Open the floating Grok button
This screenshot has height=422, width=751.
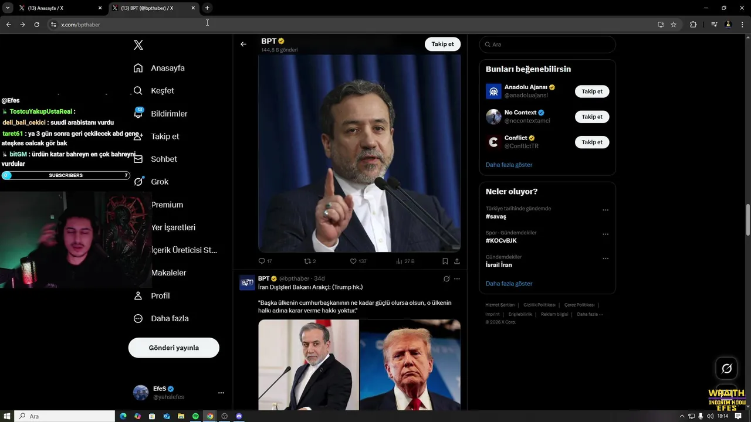tap(726, 369)
